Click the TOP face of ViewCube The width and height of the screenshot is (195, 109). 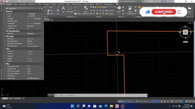185,32
